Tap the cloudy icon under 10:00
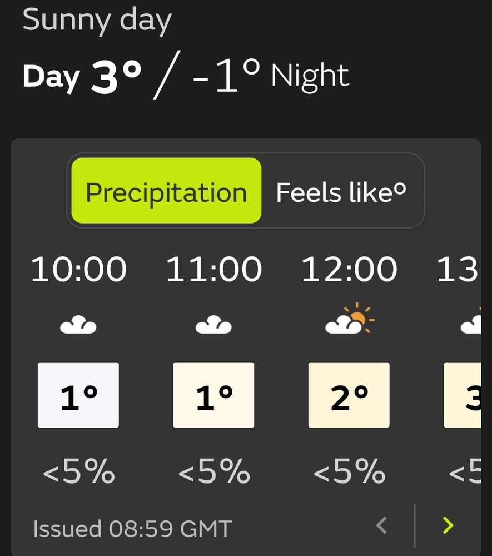 click(78, 325)
